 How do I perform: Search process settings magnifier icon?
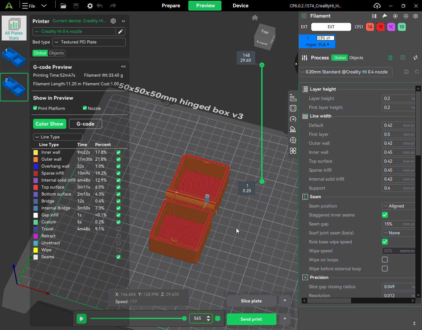(x=417, y=72)
